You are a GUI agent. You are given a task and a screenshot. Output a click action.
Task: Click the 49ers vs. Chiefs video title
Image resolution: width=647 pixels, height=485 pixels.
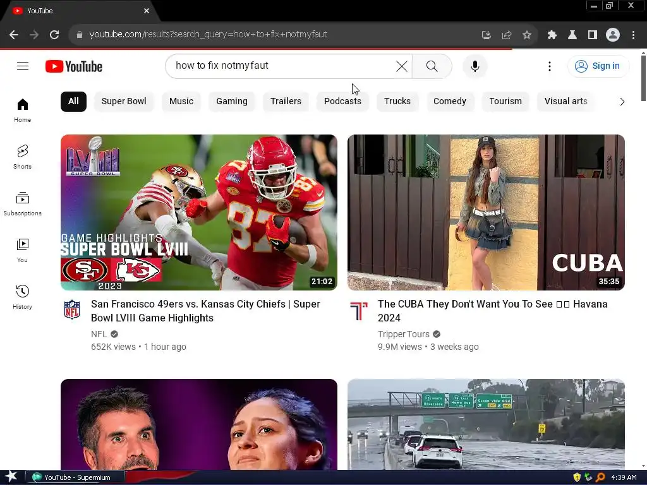[x=205, y=311]
